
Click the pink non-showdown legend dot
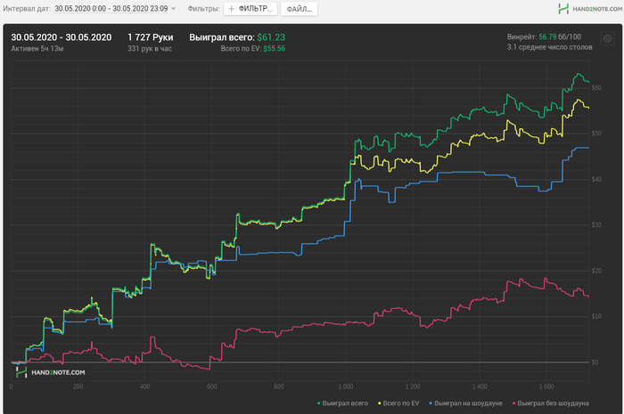513,403
